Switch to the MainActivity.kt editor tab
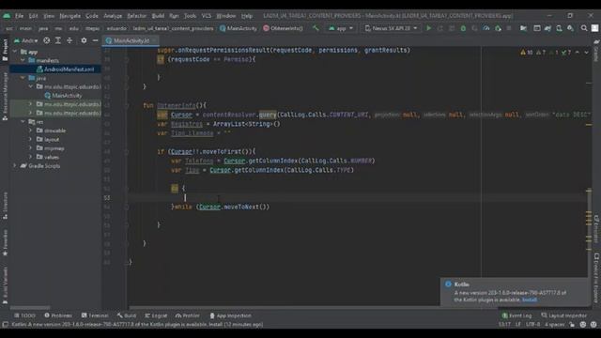The height and width of the screenshot is (338, 601). click(131, 40)
